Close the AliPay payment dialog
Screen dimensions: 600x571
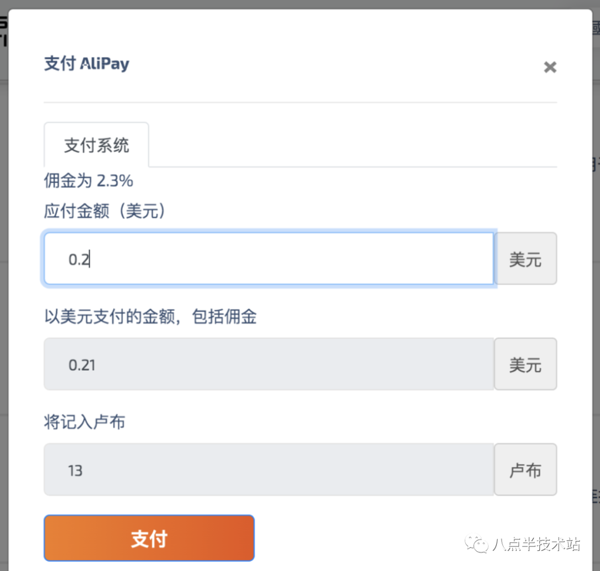549,68
